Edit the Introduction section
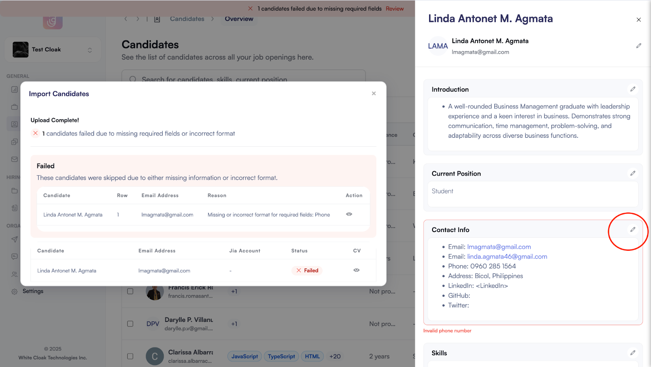Screen dimensions: 651x367 633,89
